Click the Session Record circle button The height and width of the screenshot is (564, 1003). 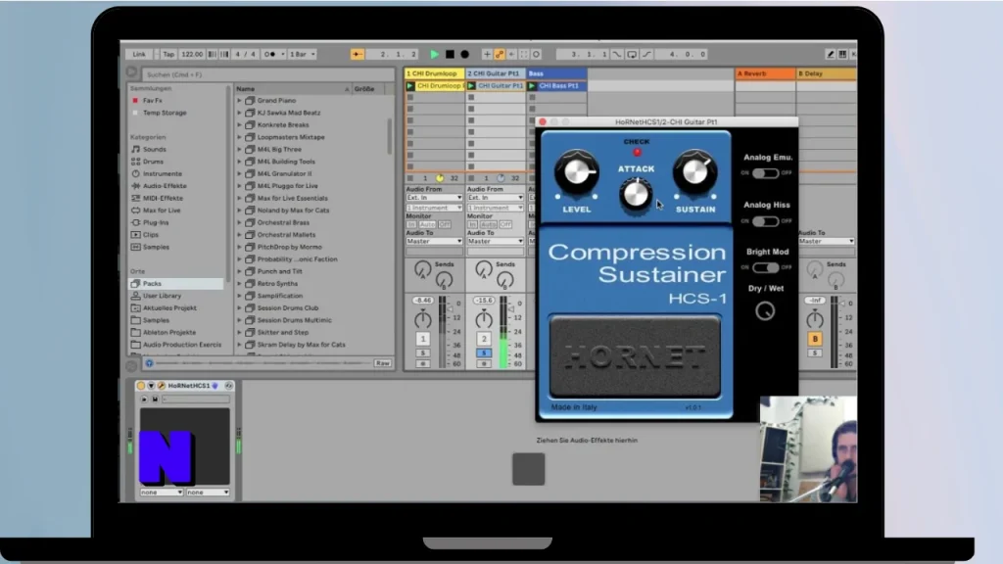pyautogui.click(x=536, y=55)
